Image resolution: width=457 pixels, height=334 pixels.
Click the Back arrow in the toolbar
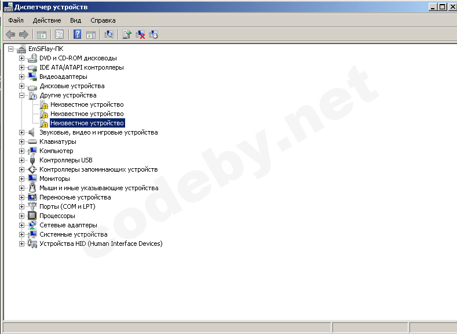pyautogui.click(x=10, y=34)
